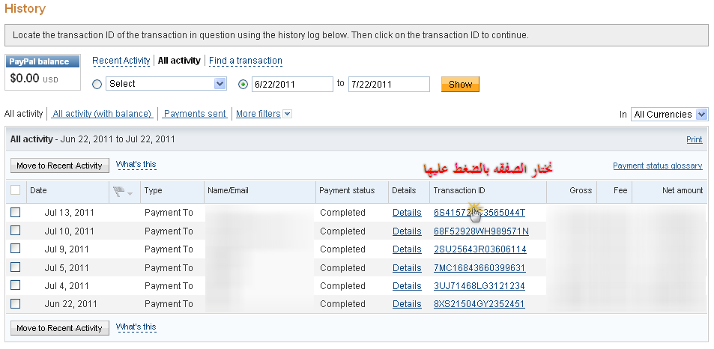Choose the Select dropdown radio button
Image resolution: width=714 pixels, height=349 pixels.
click(97, 84)
